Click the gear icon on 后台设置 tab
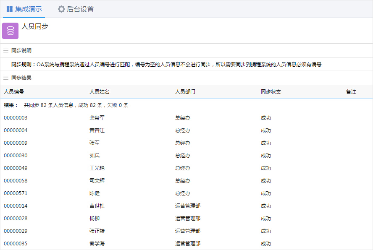 pos(61,9)
